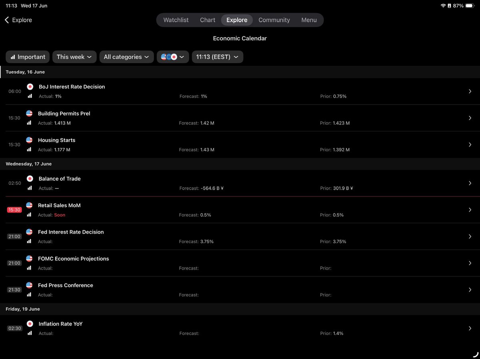Open BoJ Interest Rate Decision event

tap(240, 91)
